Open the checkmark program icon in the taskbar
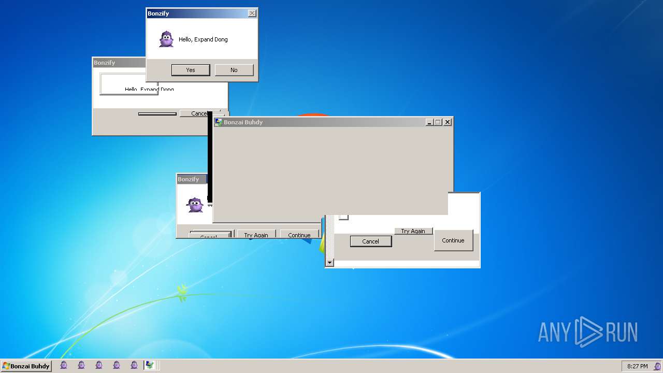663x373 pixels. (150, 365)
